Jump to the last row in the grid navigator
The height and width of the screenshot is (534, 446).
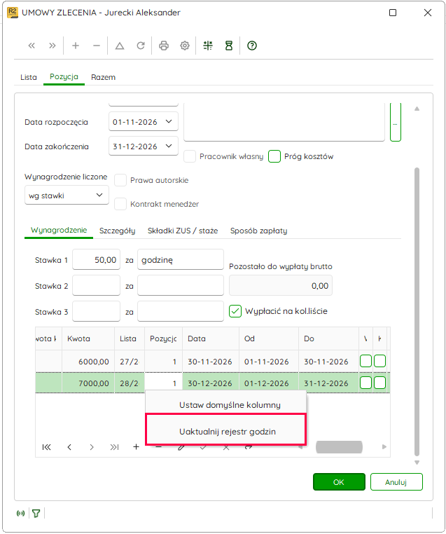click(x=114, y=447)
